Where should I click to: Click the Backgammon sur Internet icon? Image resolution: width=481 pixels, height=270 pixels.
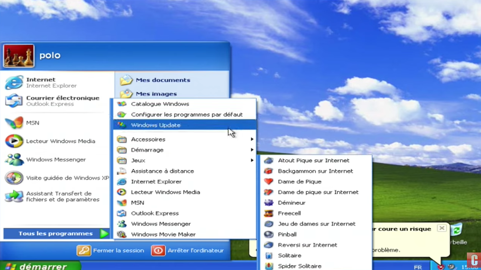[269, 171]
